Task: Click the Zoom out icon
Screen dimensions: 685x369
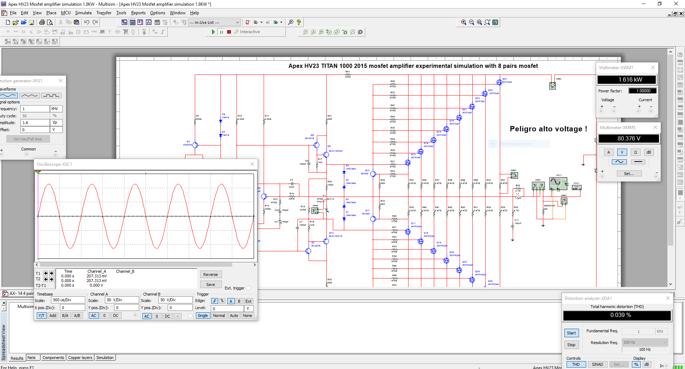Action: pos(472,22)
